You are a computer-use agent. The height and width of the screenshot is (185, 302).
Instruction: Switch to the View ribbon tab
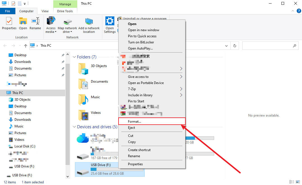click(45, 11)
